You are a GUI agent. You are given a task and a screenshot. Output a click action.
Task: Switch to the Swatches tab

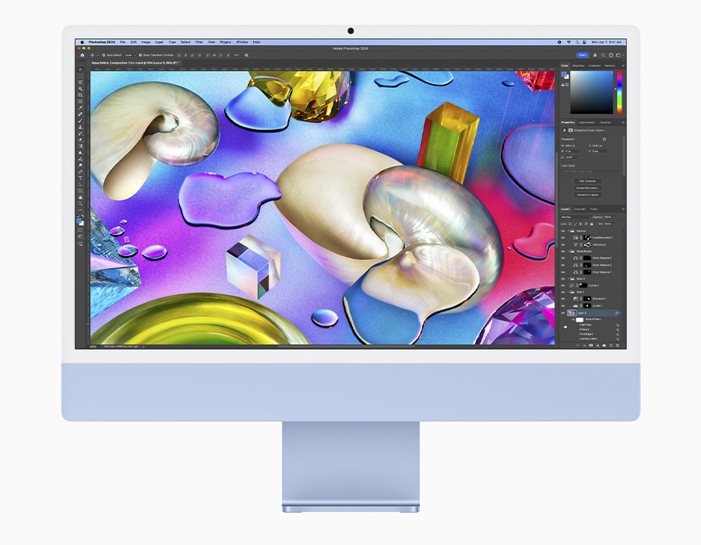(579, 65)
